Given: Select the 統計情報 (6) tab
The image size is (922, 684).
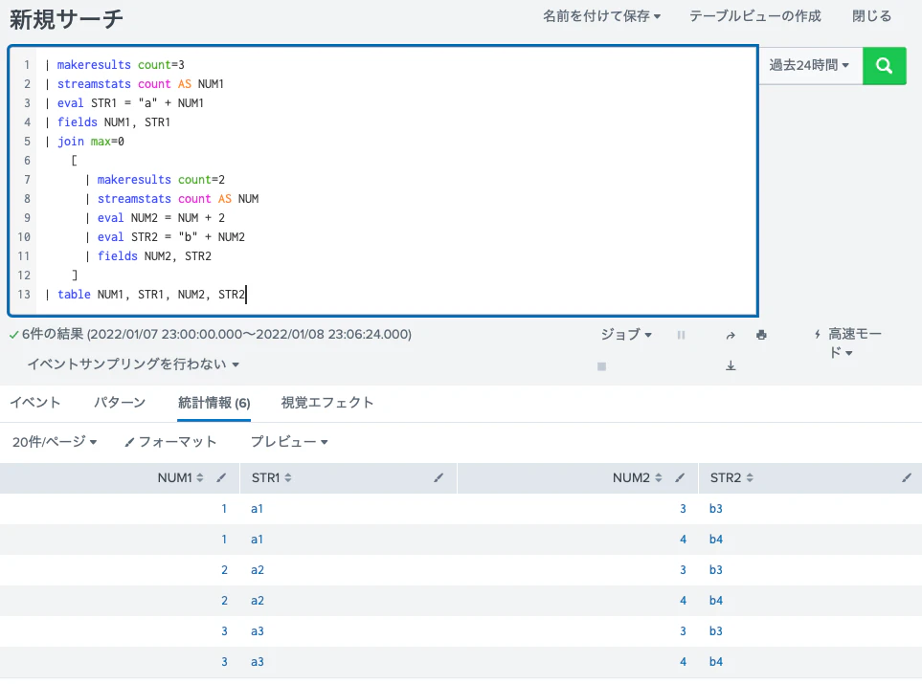Looking at the screenshot, I should 214,403.
